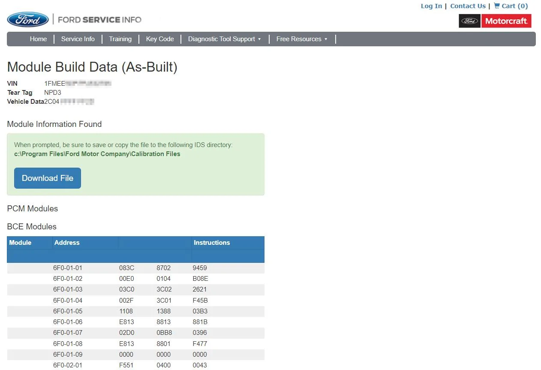Click value 9459
The width and height of the screenshot is (541, 370).
tap(200, 268)
